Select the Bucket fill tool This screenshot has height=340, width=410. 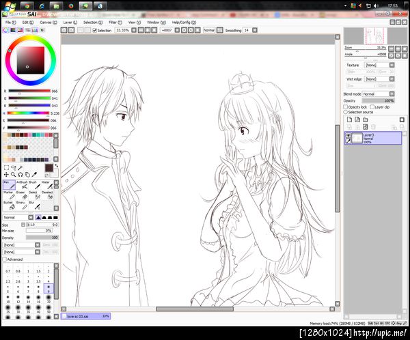[9, 206]
